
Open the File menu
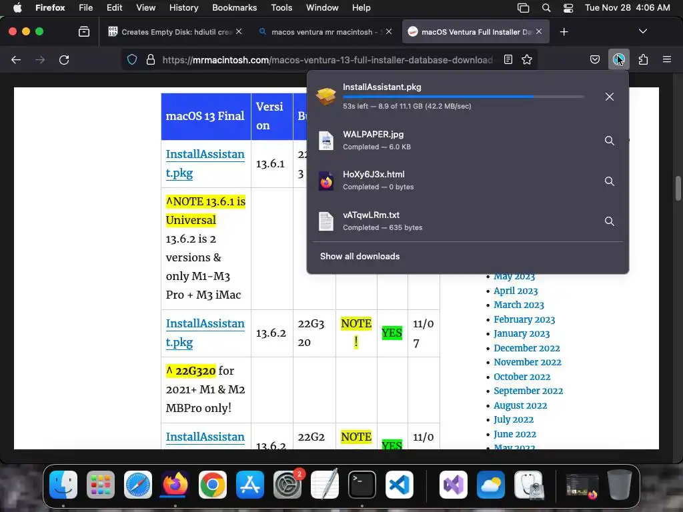point(86,8)
